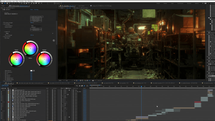This screenshot has width=215, height=121.
Task: Open the Effect menu
Action: tap(17, 1)
